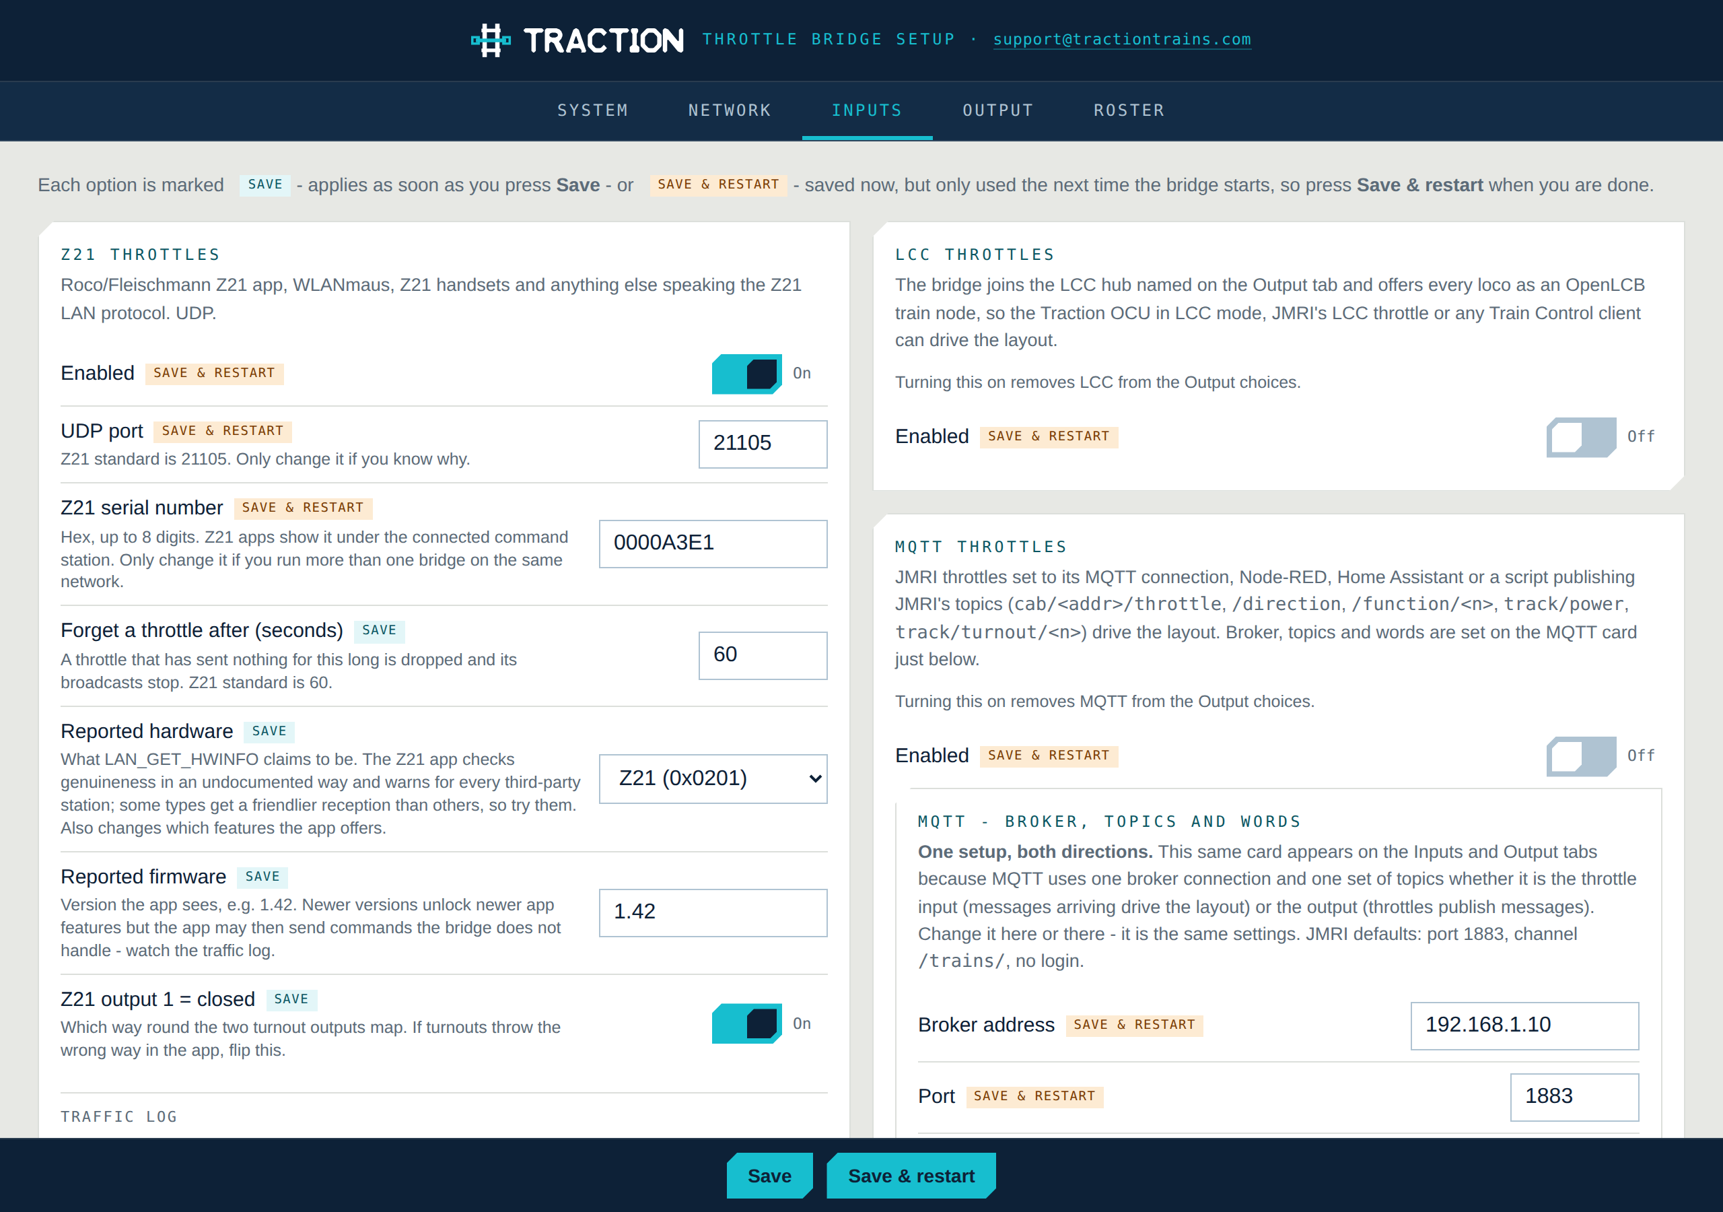1723x1212 pixels.
Task: Click the MQTT Port input field
Action: coord(1574,1097)
